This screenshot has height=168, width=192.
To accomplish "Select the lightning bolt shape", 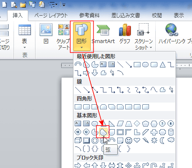I will coord(146,141).
